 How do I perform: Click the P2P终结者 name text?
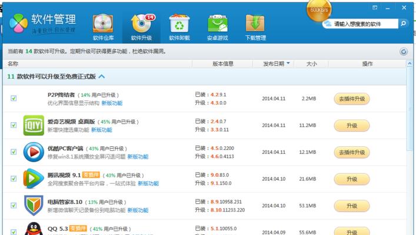pyautogui.click(x=61, y=95)
